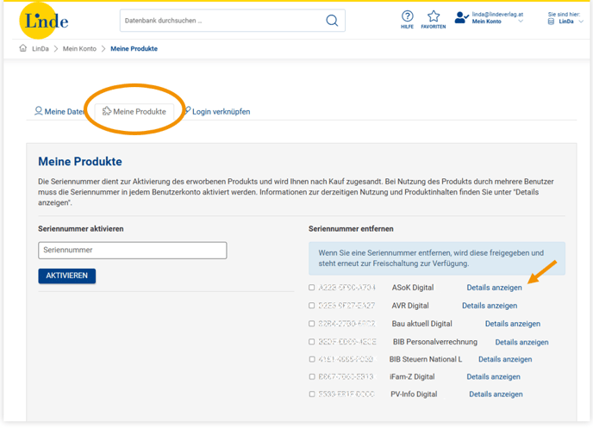Show details for BIB Steuern National L

[505, 359]
